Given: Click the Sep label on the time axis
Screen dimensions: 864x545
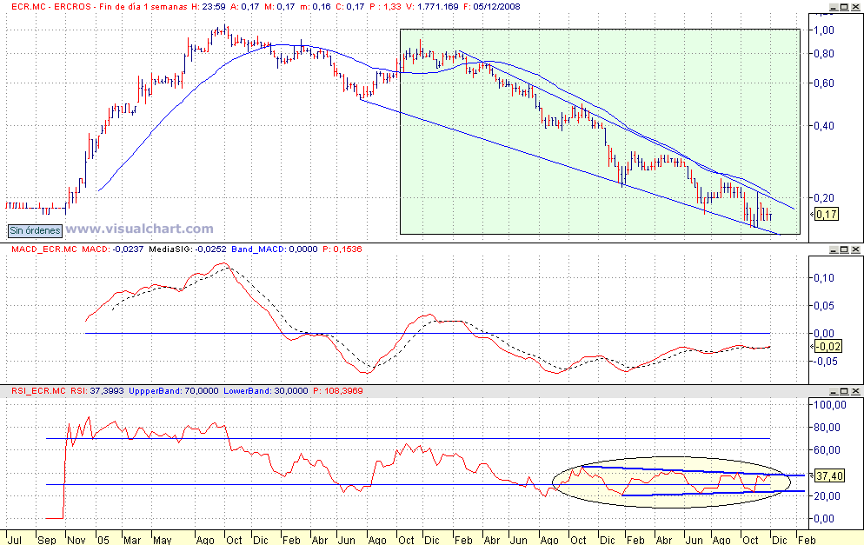Looking at the screenshot, I should point(47,540).
